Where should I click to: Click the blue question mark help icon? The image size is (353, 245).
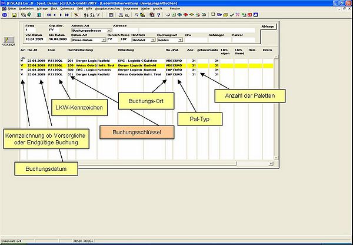pyautogui.click(x=158, y=15)
